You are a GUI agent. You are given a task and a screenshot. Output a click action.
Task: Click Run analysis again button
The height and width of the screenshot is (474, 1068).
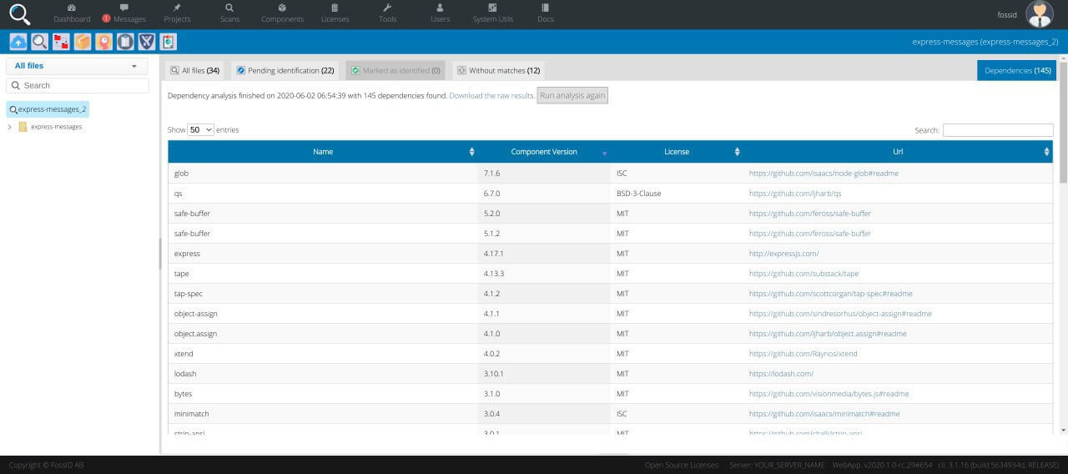coord(572,95)
